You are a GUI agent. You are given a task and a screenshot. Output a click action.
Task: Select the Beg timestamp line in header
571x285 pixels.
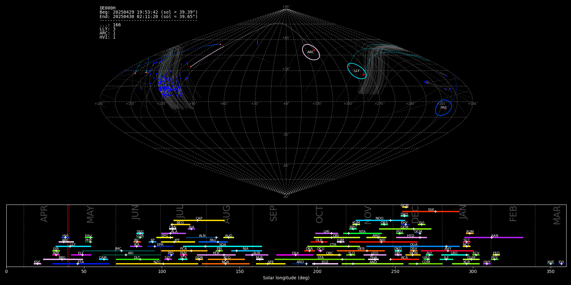[x=148, y=12]
